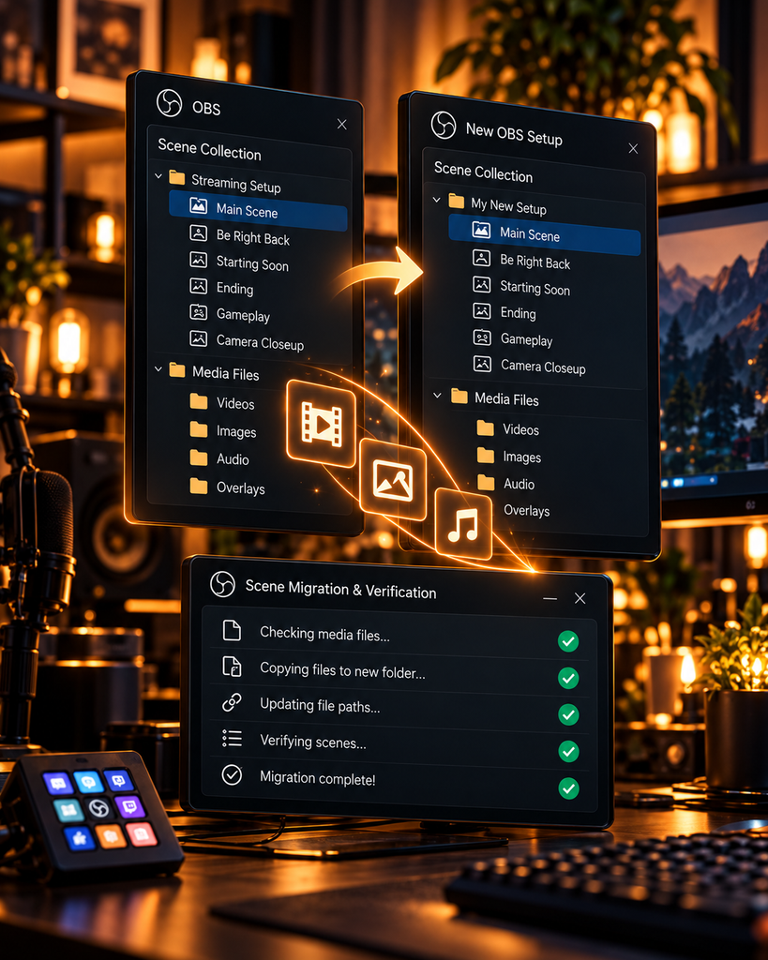768x960 pixels.
Task: Select Camera Closeup in New OBS Setup
Action: 543,367
